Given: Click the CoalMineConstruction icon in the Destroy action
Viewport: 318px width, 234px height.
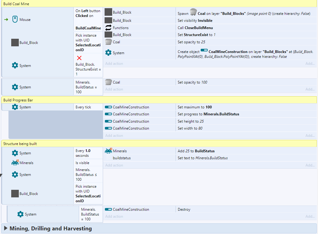Looking at the screenshot, I should 108,209.
